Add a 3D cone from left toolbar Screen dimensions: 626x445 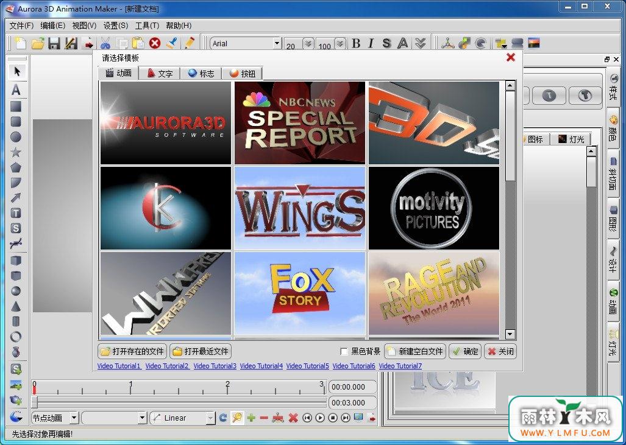(16, 306)
